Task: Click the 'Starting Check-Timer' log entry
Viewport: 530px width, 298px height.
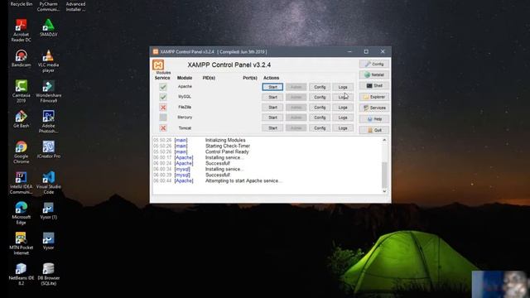Action: tap(201, 146)
